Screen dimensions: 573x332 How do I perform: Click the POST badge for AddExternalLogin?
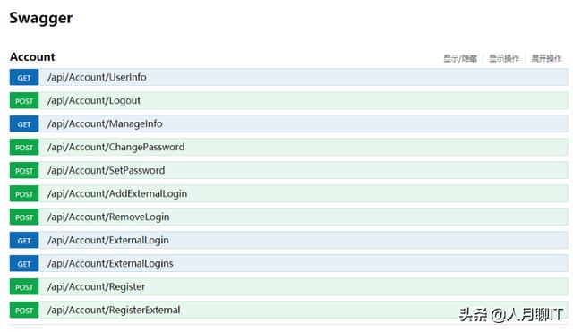[24, 194]
